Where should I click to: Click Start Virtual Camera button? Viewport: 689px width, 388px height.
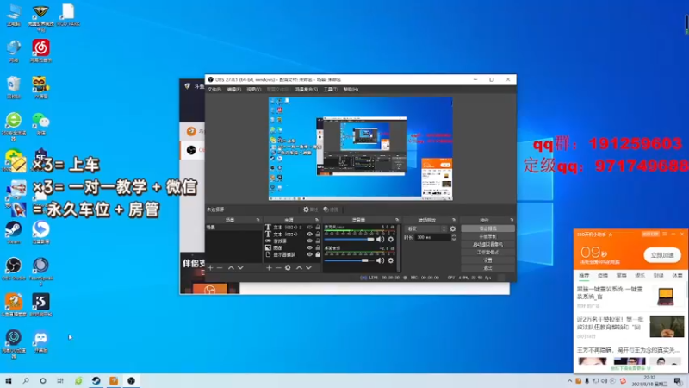(x=487, y=245)
